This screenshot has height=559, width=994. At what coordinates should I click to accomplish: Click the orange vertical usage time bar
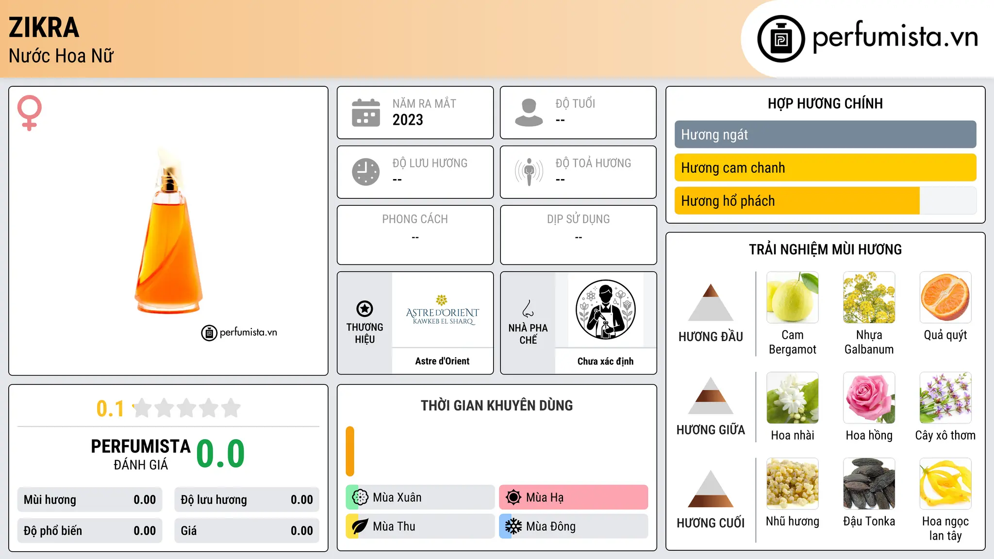point(350,451)
